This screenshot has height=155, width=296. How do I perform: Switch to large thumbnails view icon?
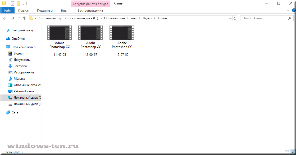(293, 152)
